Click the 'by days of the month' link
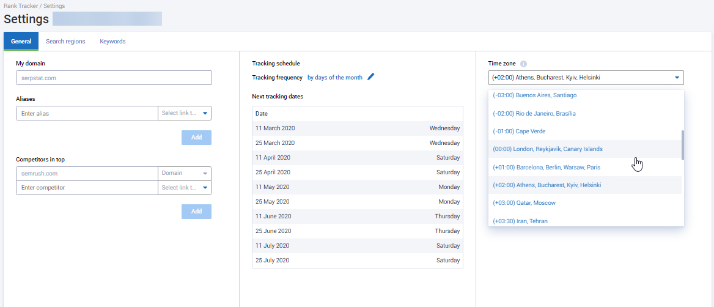 [x=335, y=78]
